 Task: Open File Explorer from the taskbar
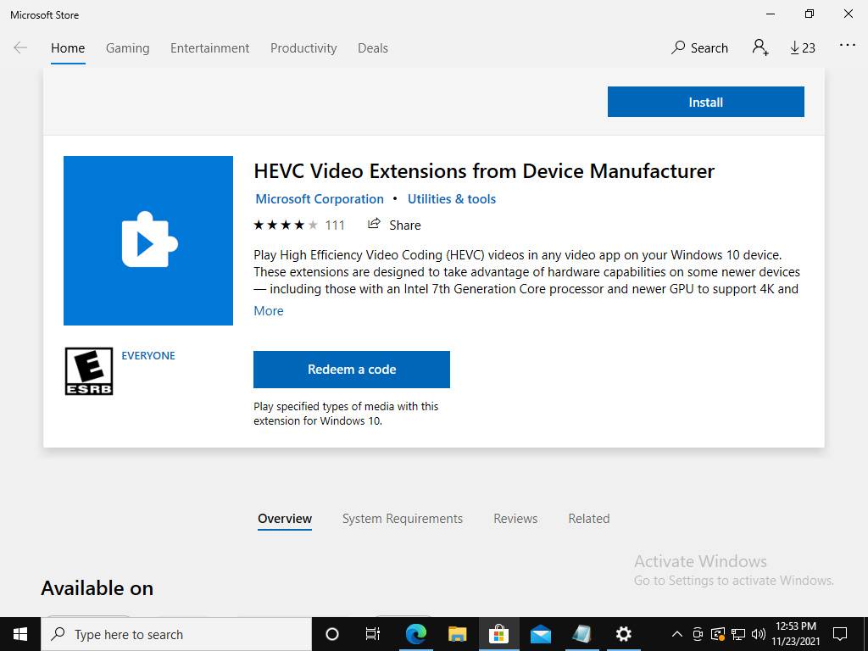click(457, 634)
